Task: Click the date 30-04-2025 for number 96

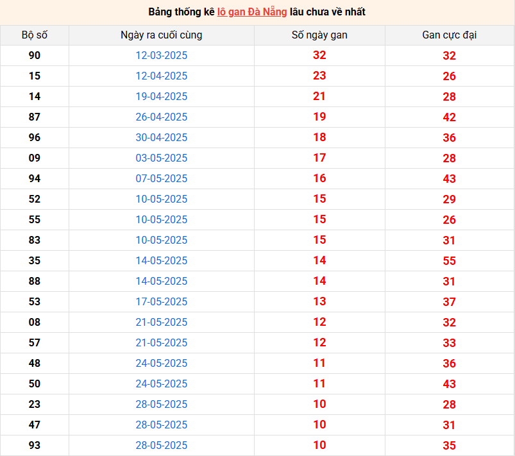Action: (161, 138)
